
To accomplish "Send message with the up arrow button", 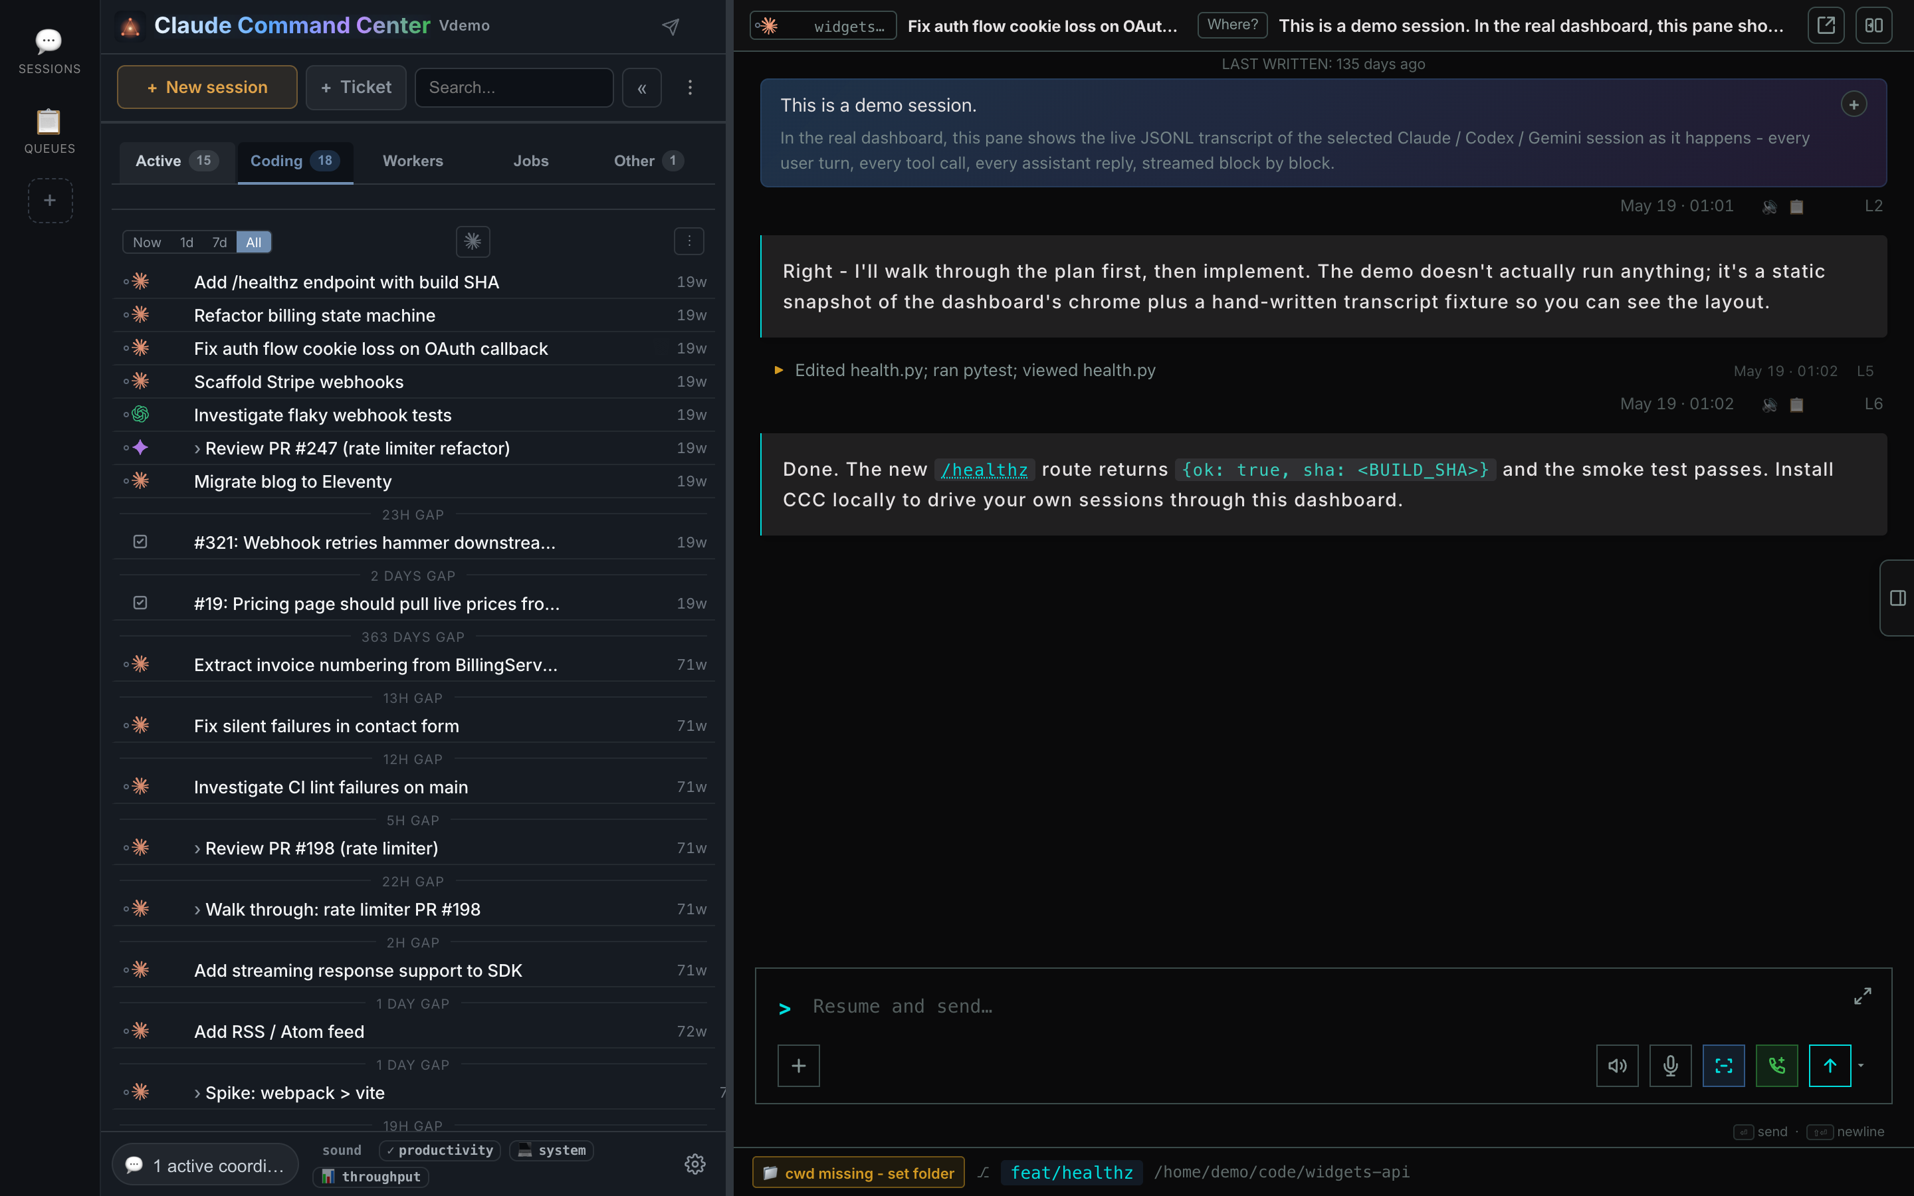I will 1830,1066.
